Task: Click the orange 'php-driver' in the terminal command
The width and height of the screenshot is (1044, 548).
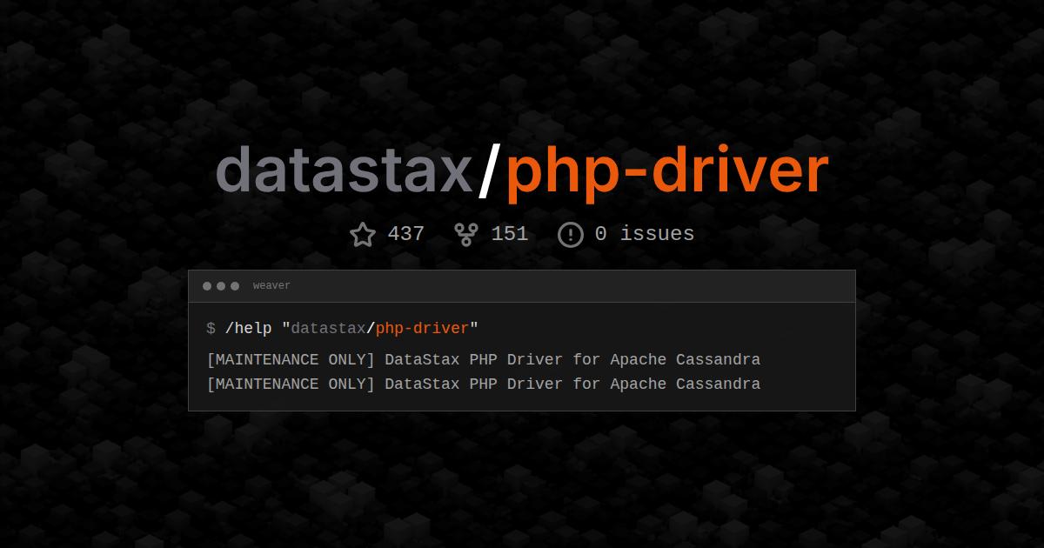Action: (x=423, y=329)
